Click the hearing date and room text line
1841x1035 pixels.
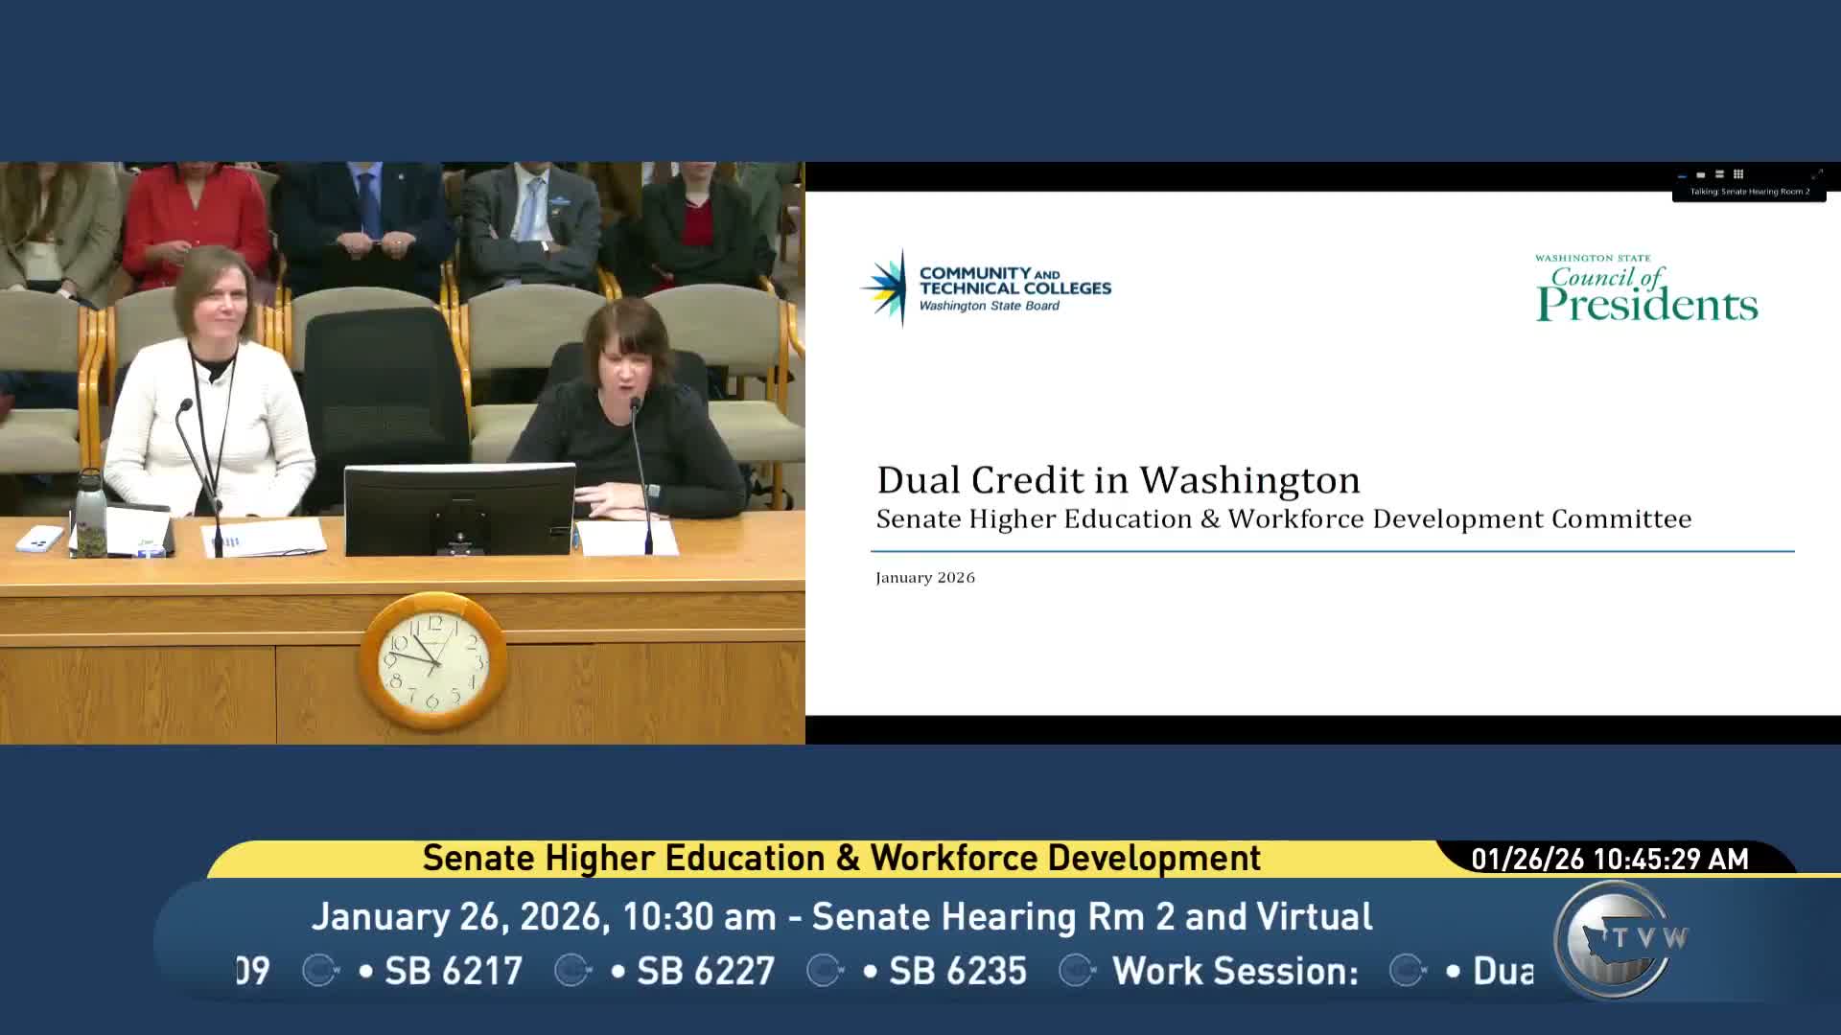point(841,916)
